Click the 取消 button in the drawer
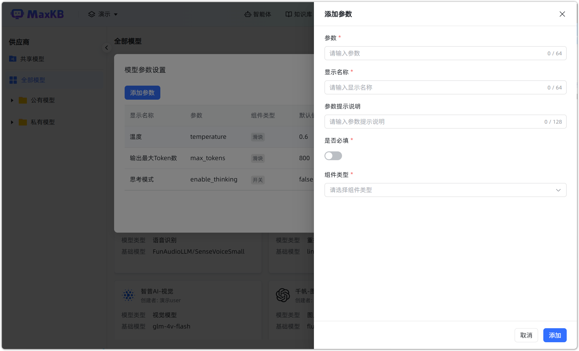The width and height of the screenshot is (579, 351). (x=526, y=335)
